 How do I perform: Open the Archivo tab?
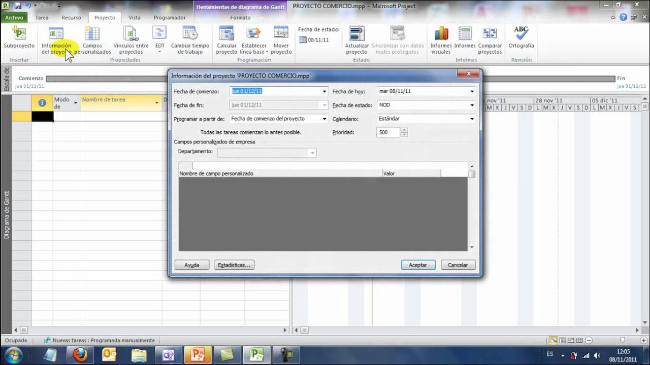pos(14,17)
